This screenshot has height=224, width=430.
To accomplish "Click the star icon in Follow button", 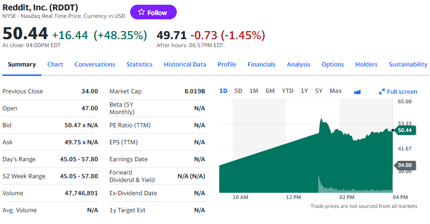I will click(x=141, y=12).
